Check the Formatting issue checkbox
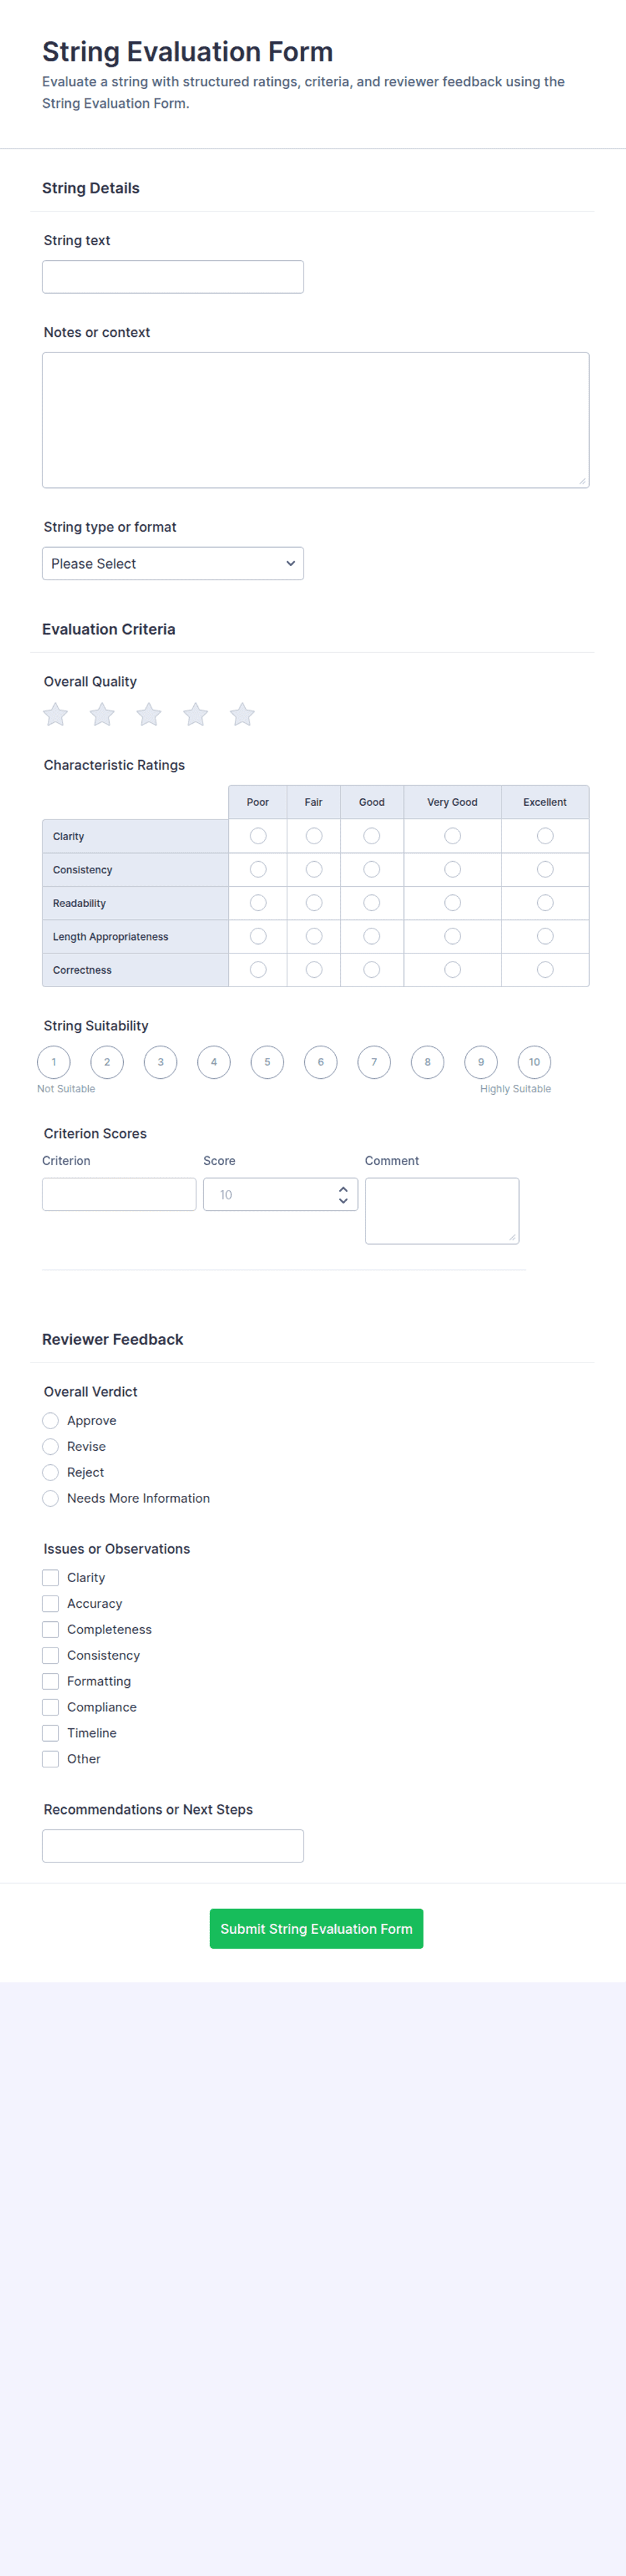 pos(51,1681)
